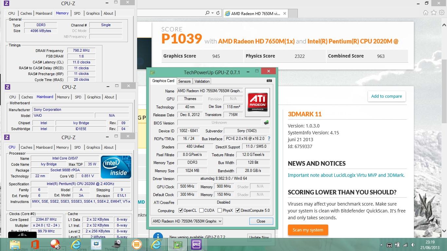Click the GPU Name field in GPU-Z
This screenshot has height=251, width=447.
pos(210,91)
